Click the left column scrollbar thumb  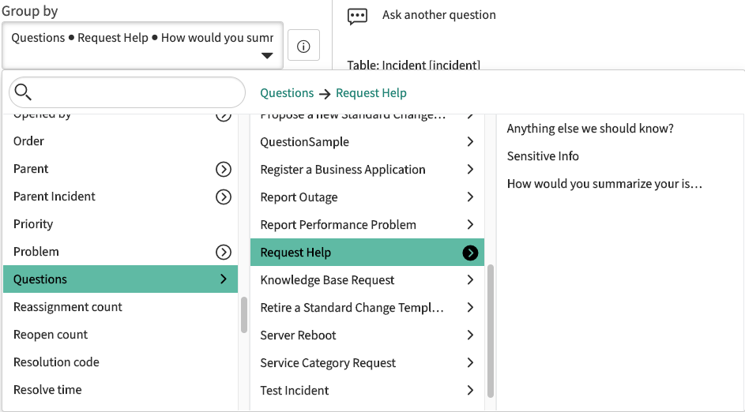[244, 315]
